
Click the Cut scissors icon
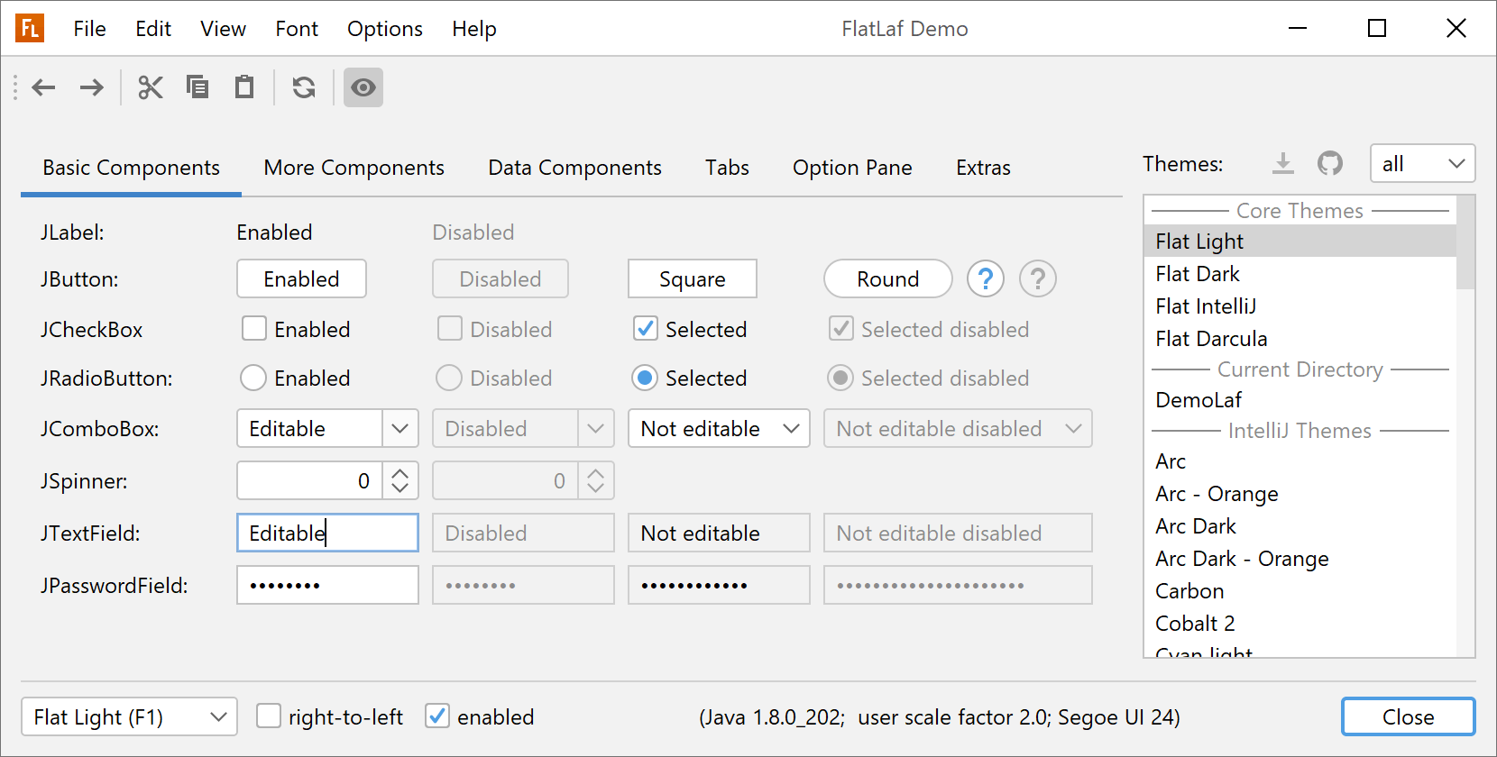point(150,87)
